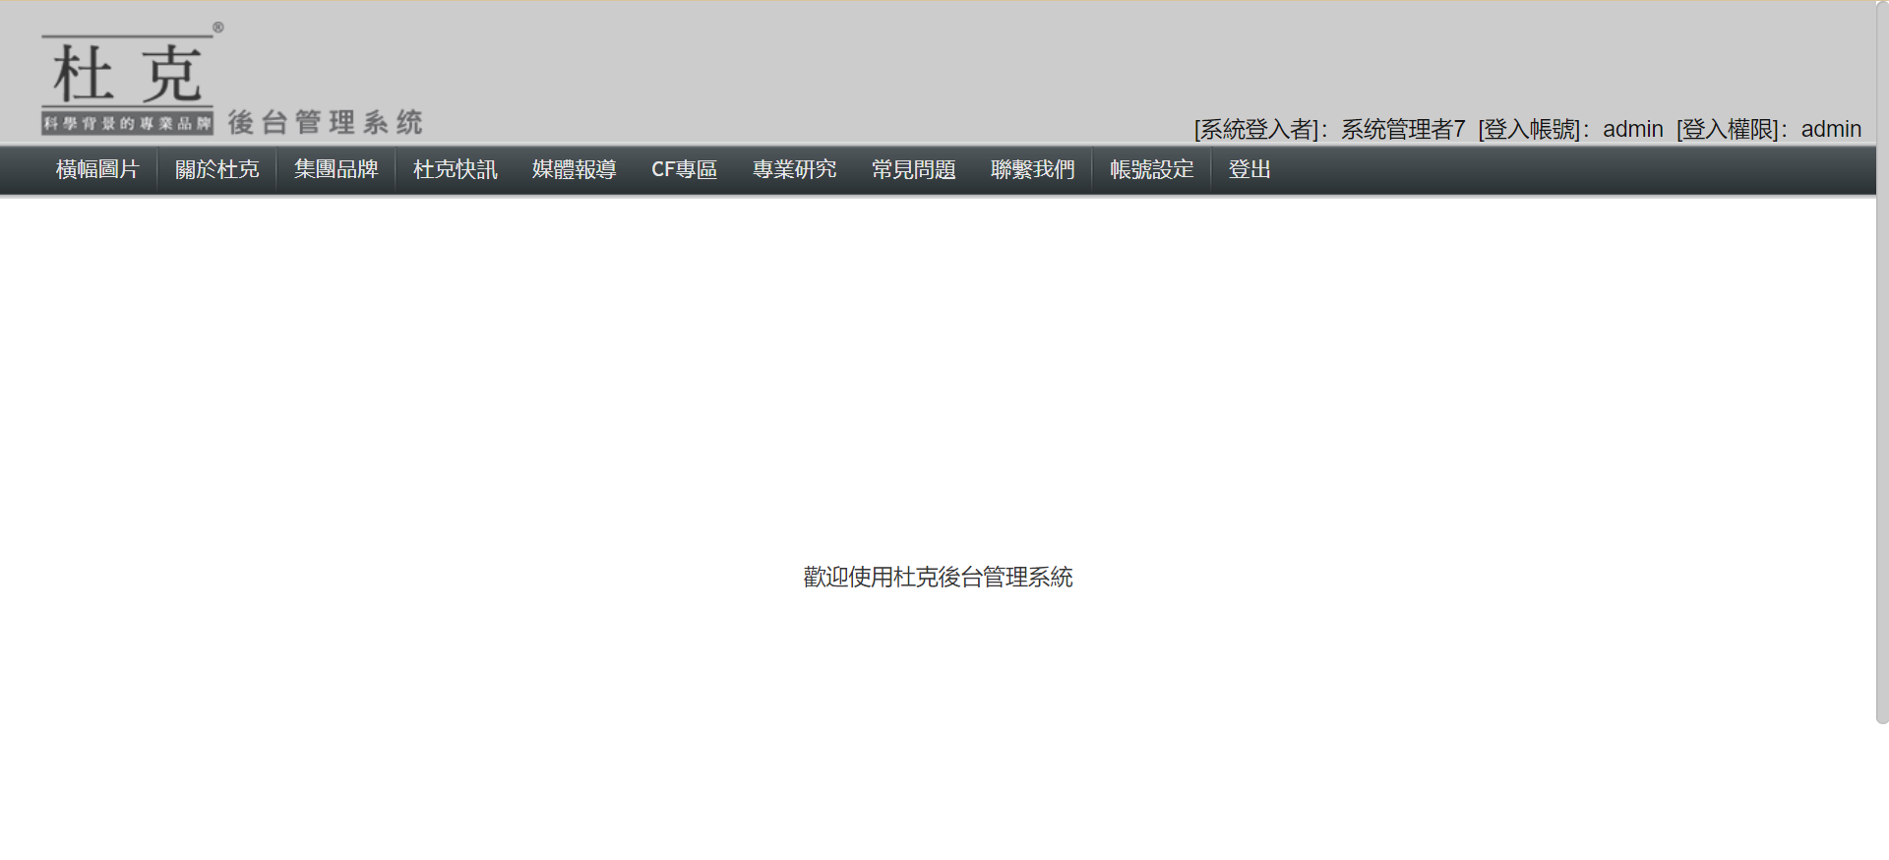Open the 關於杜克 menu item
The width and height of the screenshot is (1889, 860).
click(x=216, y=170)
